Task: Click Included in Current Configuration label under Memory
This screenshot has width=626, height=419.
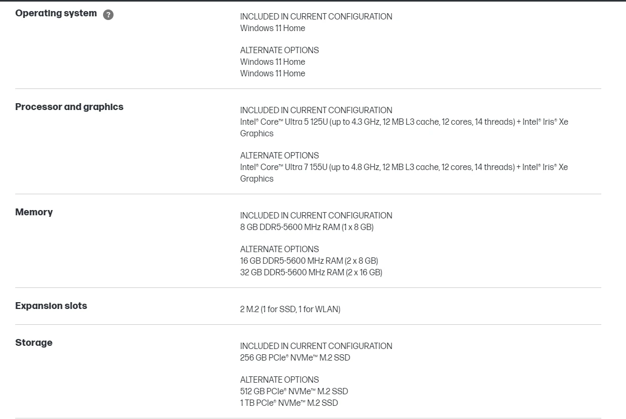Action: (316, 216)
